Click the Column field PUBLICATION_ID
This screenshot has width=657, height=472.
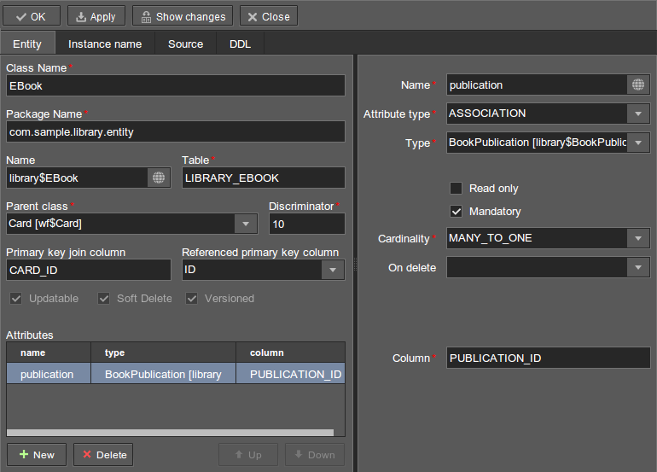[x=548, y=358]
